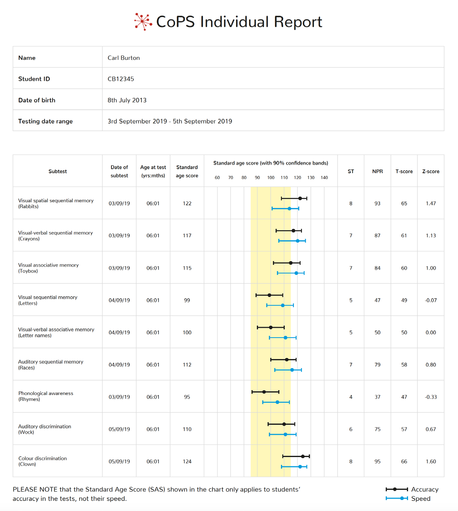This screenshot has height=511, width=458.
Task: Click standard age score 117 for Crayons
Action: 187,236
